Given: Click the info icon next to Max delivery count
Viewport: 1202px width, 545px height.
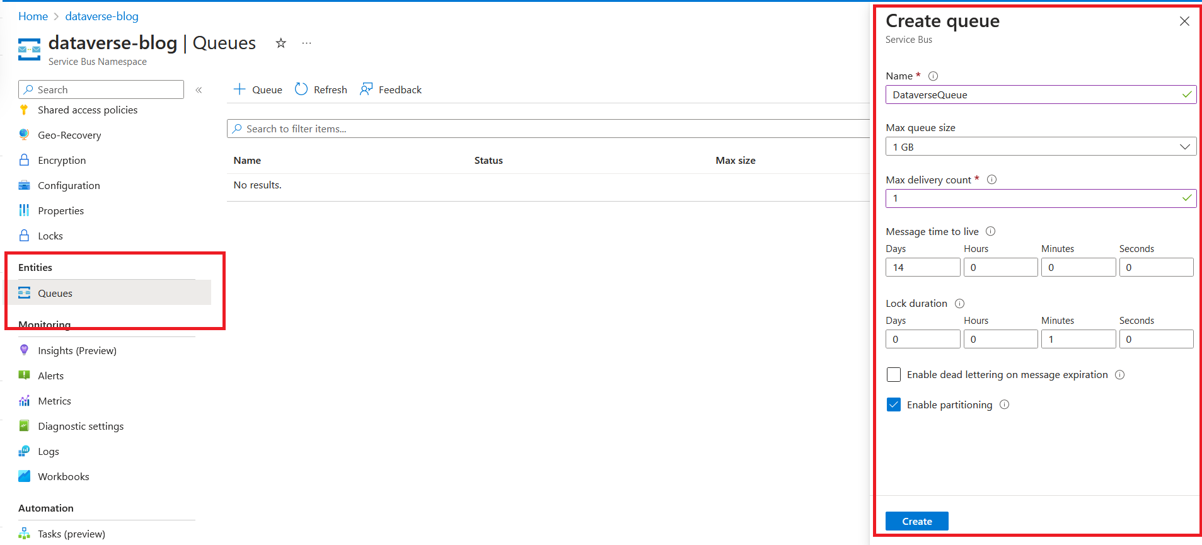Looking at the screenshot, I should pyautogui.click(x=991, y=180).
